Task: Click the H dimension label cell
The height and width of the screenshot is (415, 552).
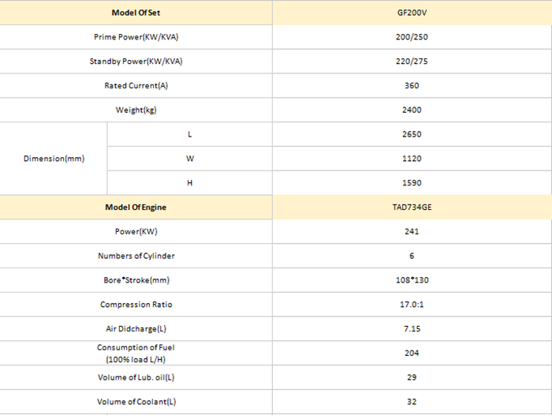Action: tap(190, 183)
